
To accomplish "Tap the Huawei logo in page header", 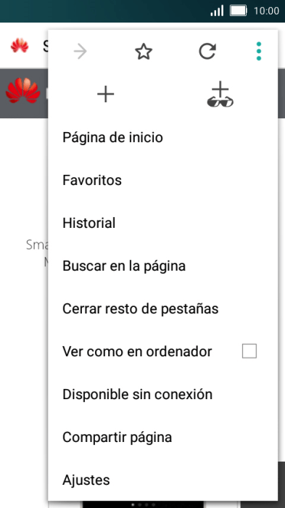I will point(22,91).
